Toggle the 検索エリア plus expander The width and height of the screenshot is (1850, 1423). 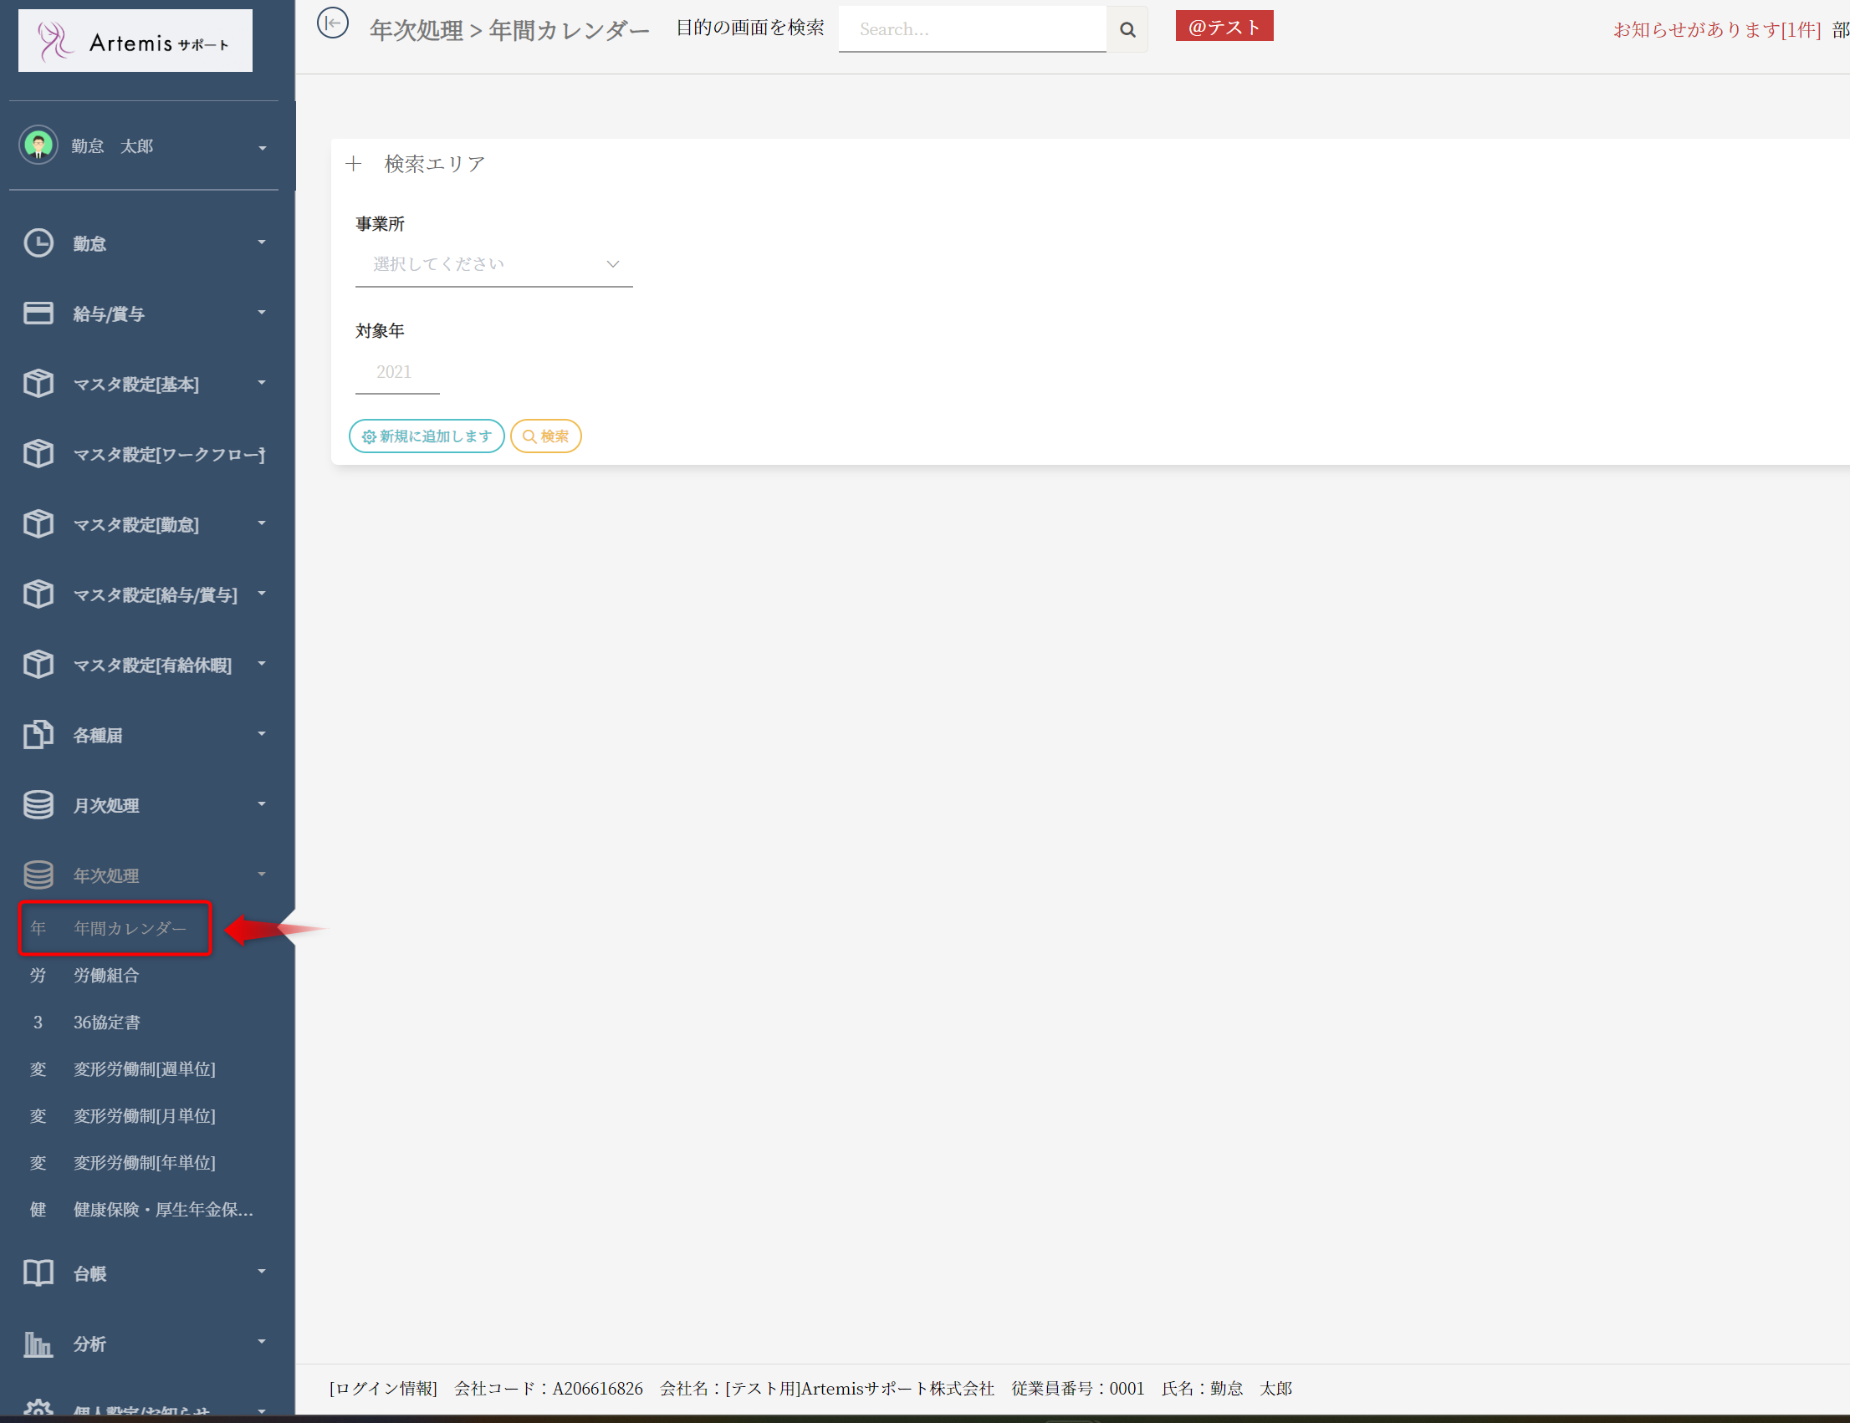pos(354,164)
